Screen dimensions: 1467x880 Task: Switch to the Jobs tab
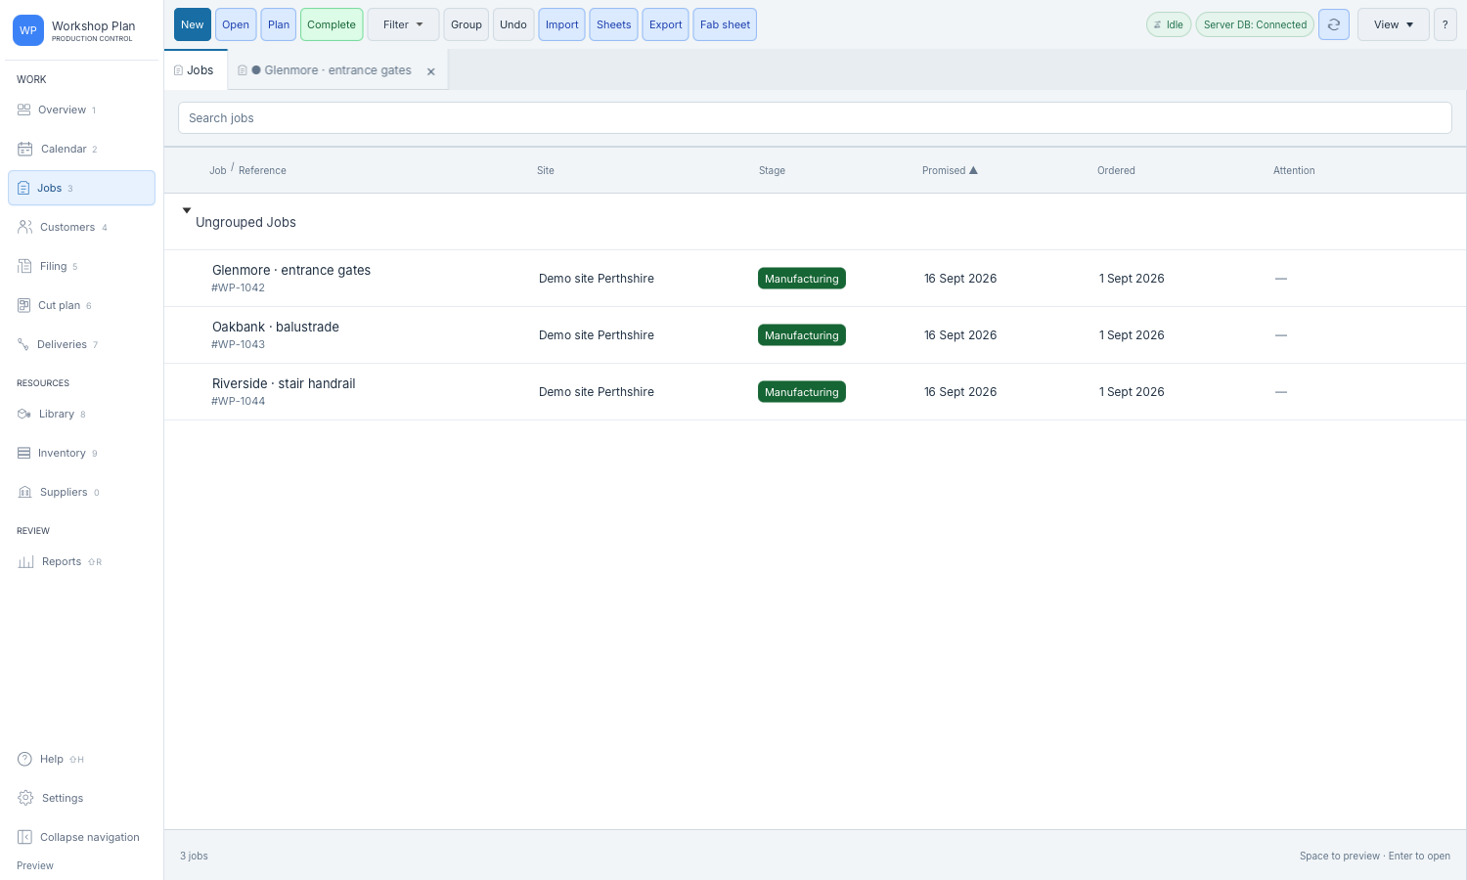(196, 70)
